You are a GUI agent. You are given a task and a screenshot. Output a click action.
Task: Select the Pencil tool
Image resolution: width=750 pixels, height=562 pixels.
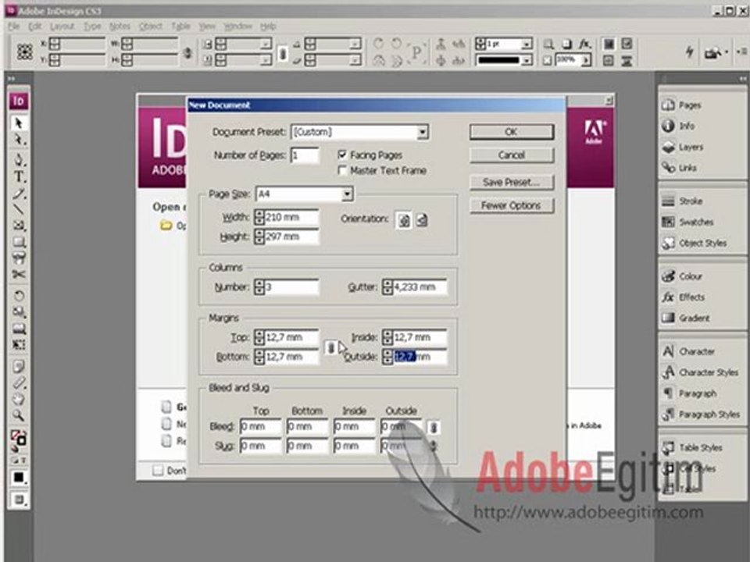(19, 193)
